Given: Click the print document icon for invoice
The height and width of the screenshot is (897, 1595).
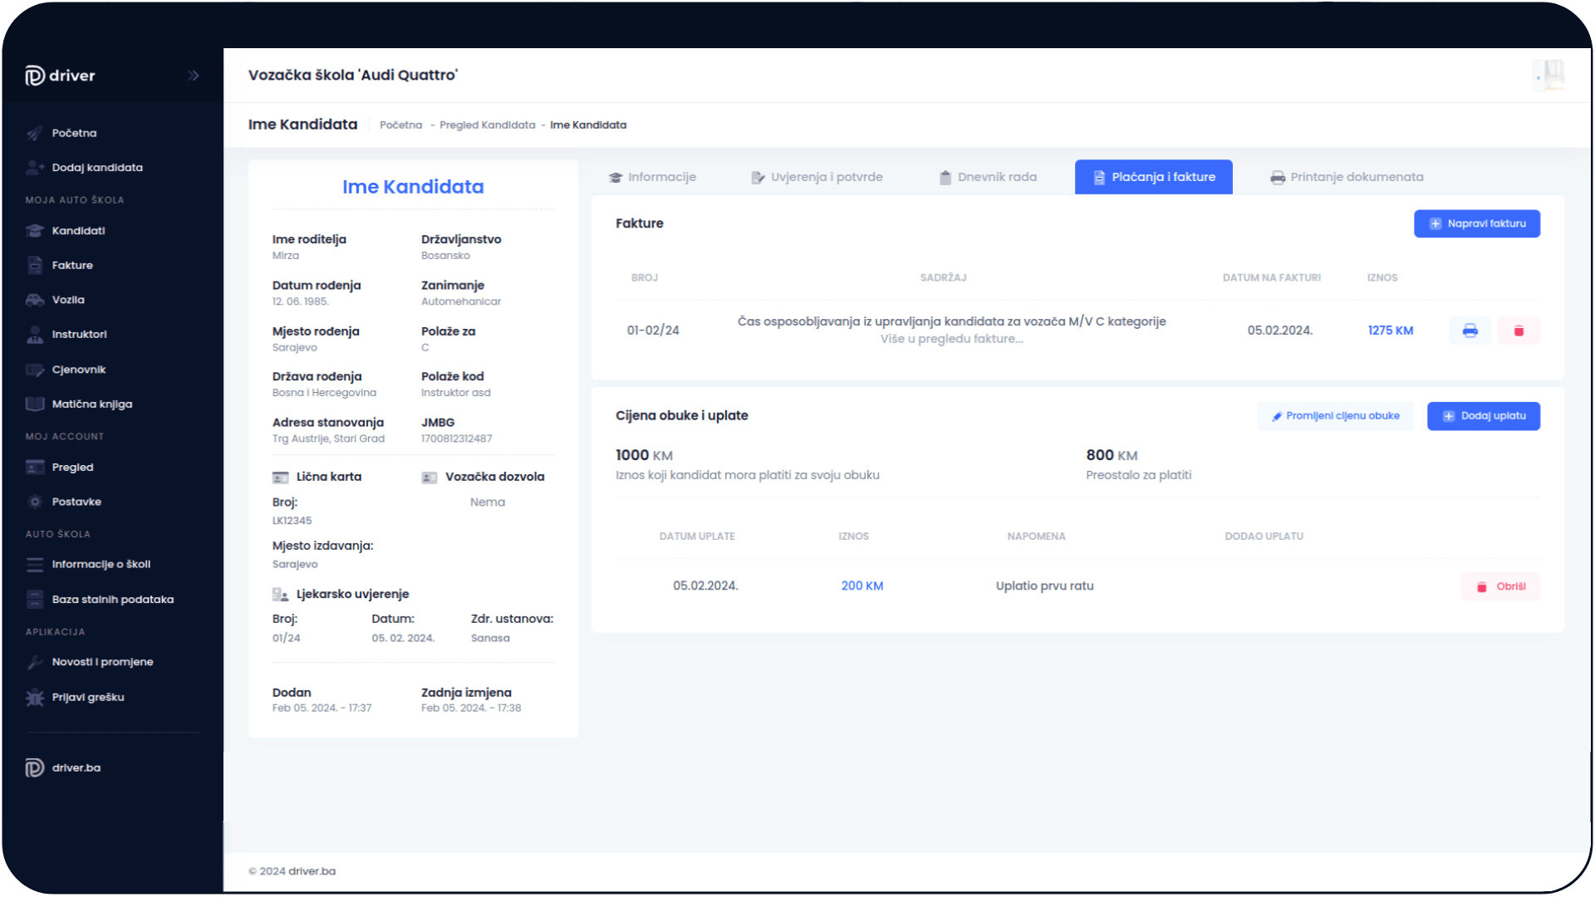Looking at the screenshot, I should pos(1470,329).
